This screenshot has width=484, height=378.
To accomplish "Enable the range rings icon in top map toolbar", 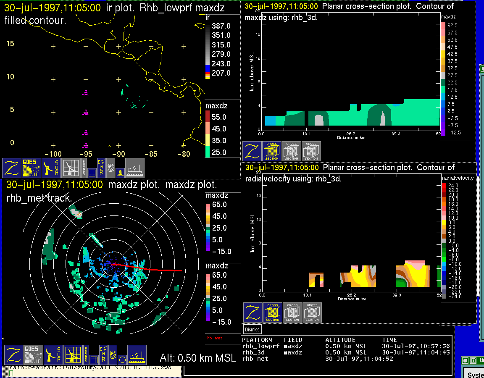I will click(110, 167).
